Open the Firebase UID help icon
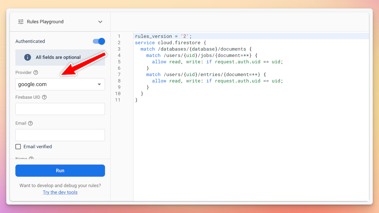This screenshot has width=379, height=213. (44, 97)
